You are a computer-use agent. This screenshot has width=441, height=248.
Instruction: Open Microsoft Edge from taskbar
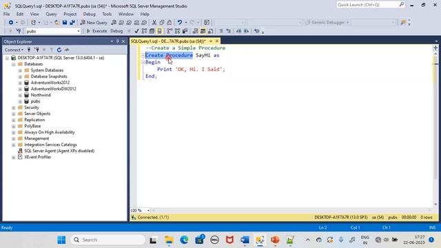[184, 240]
